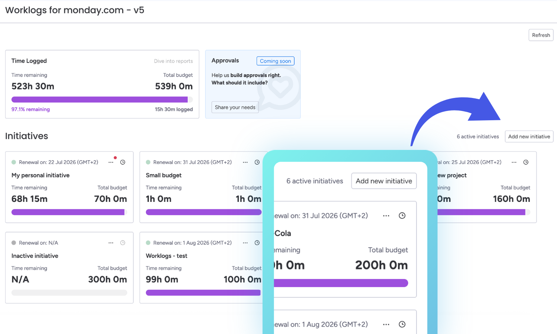Click 200h 0m in magnified Cola card
The height and width of the screenshot is (334, 557).
pyautogui.click(x=382, y=265)
